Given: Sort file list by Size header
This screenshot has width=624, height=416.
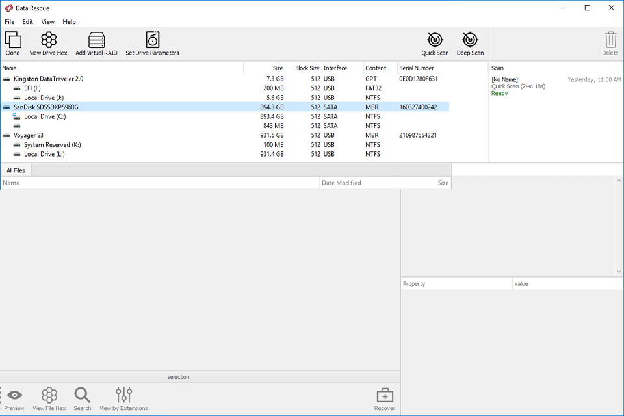Looking at the screenshot, I should pos(424,183).
